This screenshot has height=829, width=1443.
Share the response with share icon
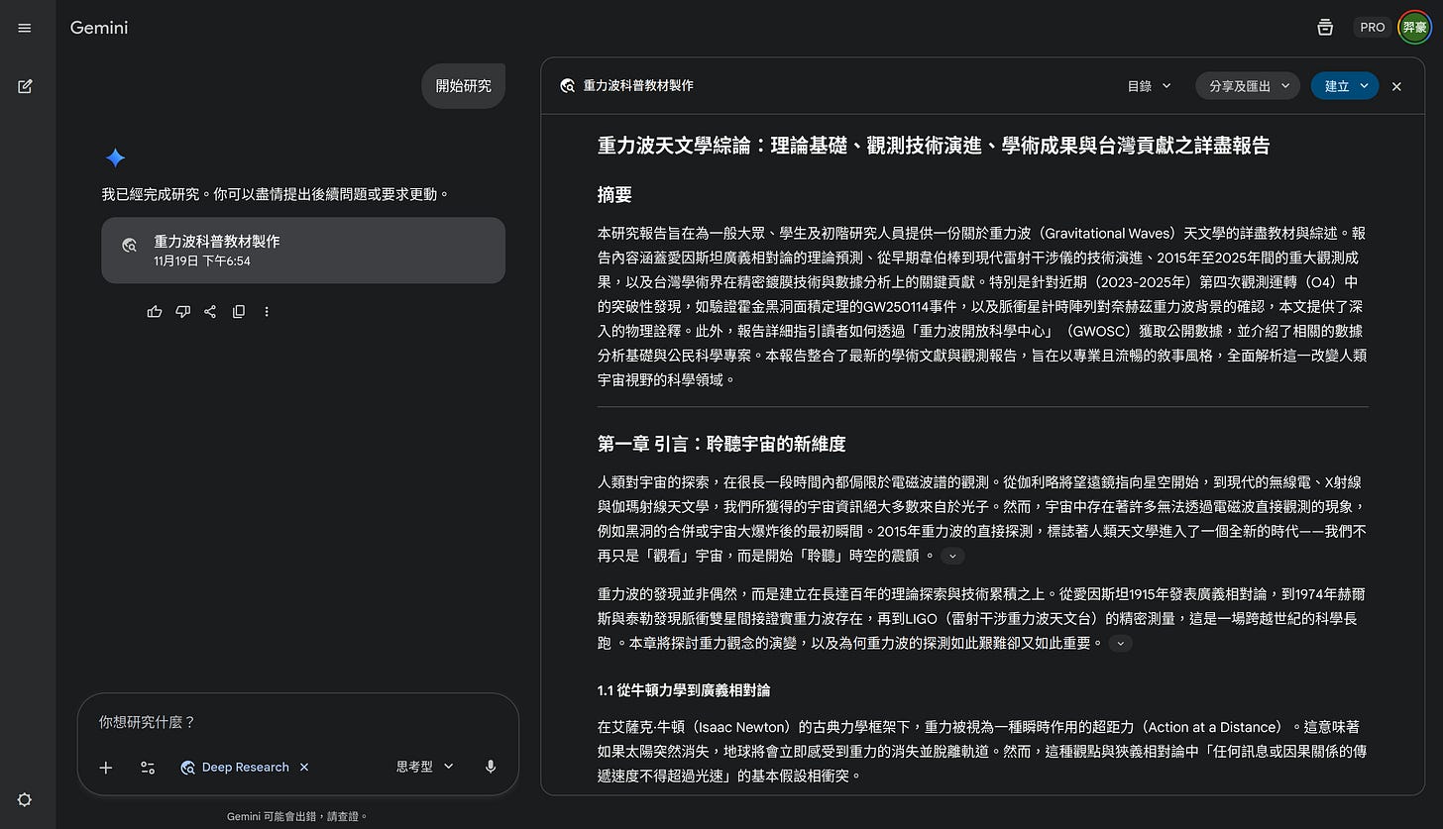(210, 312)
